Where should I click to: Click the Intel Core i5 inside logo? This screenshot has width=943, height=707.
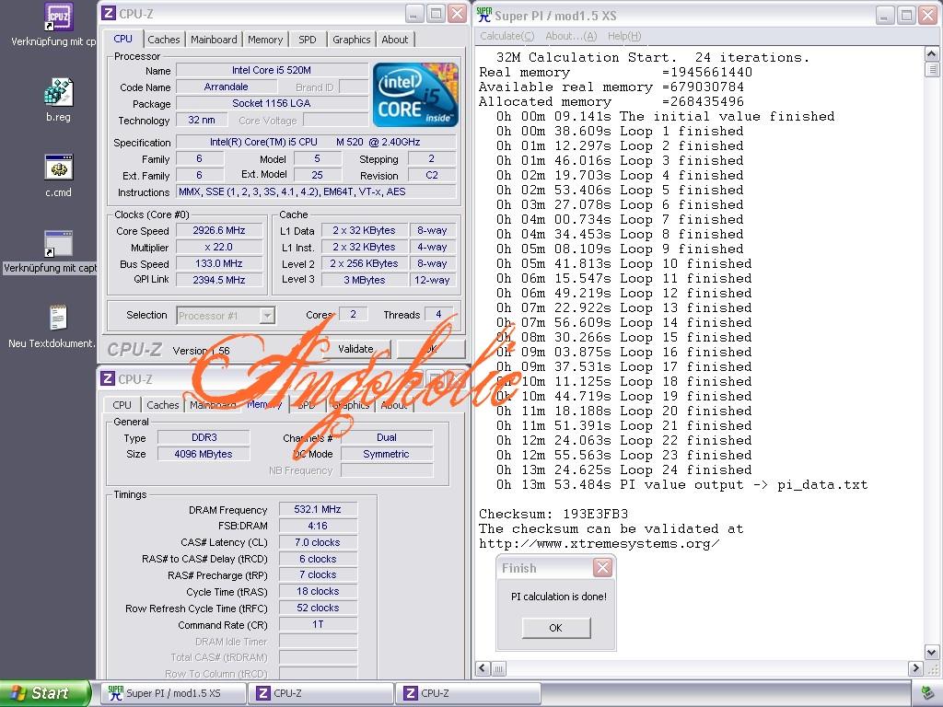pos(415,95)
